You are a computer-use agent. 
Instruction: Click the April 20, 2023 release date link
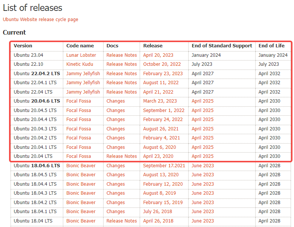[158, 55]
